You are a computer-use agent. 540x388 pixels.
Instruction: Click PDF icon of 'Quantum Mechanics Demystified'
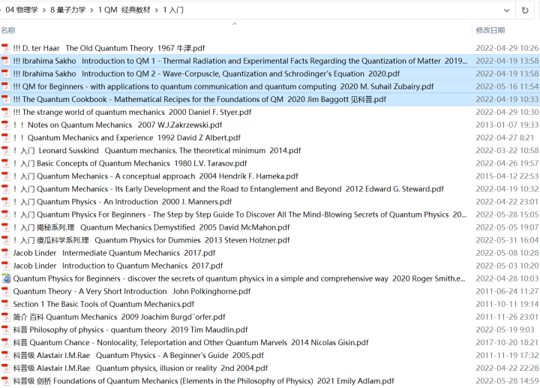5,227
